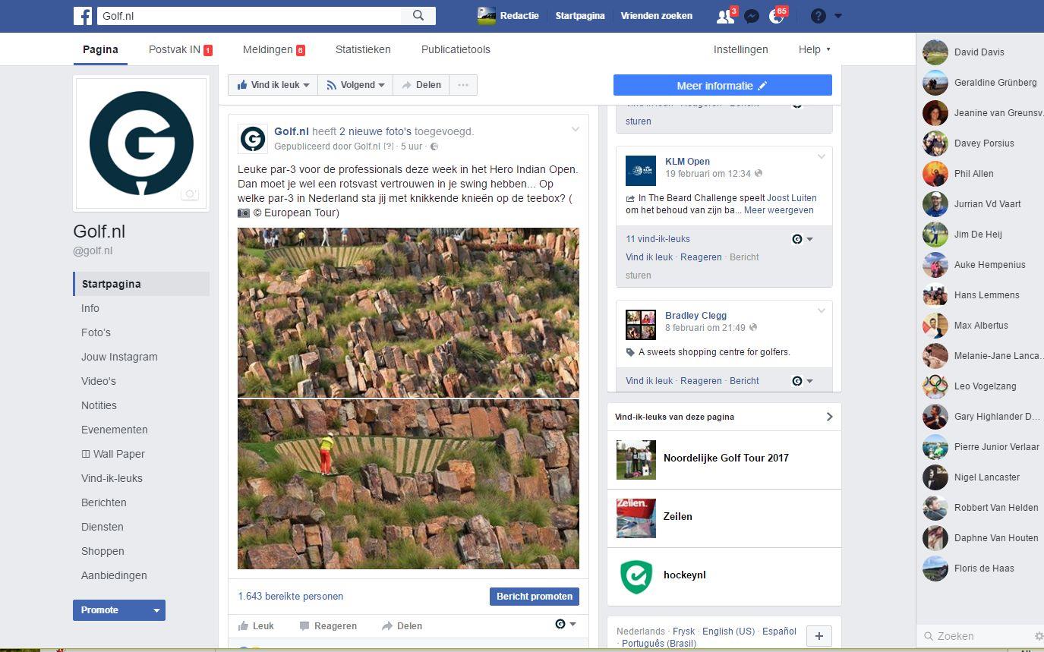Screen dimensions: 1044x652
Task: Open the Facebook home icon
Action: [83, 15]
